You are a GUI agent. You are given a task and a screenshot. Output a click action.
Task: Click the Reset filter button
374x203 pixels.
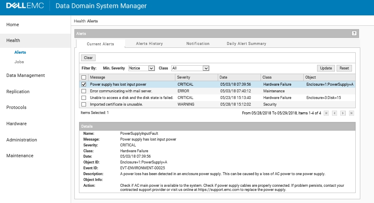point(344,68)
